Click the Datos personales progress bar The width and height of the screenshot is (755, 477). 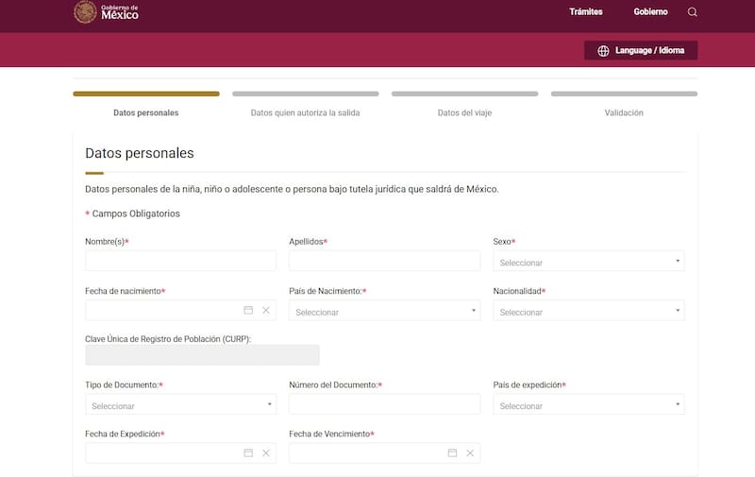click(146, 94)
